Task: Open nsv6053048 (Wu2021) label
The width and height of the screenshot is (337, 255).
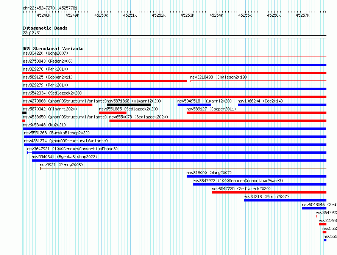Action: [x=44, y=125]
